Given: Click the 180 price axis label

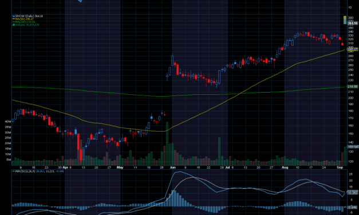Looking at the screenshot, I should tap(350, 111).
